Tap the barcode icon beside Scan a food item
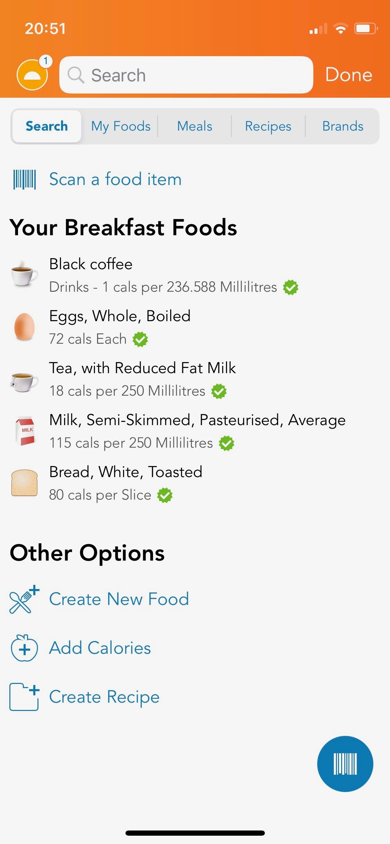The height and width of the screenshot is (844, 390). [25, 179]
